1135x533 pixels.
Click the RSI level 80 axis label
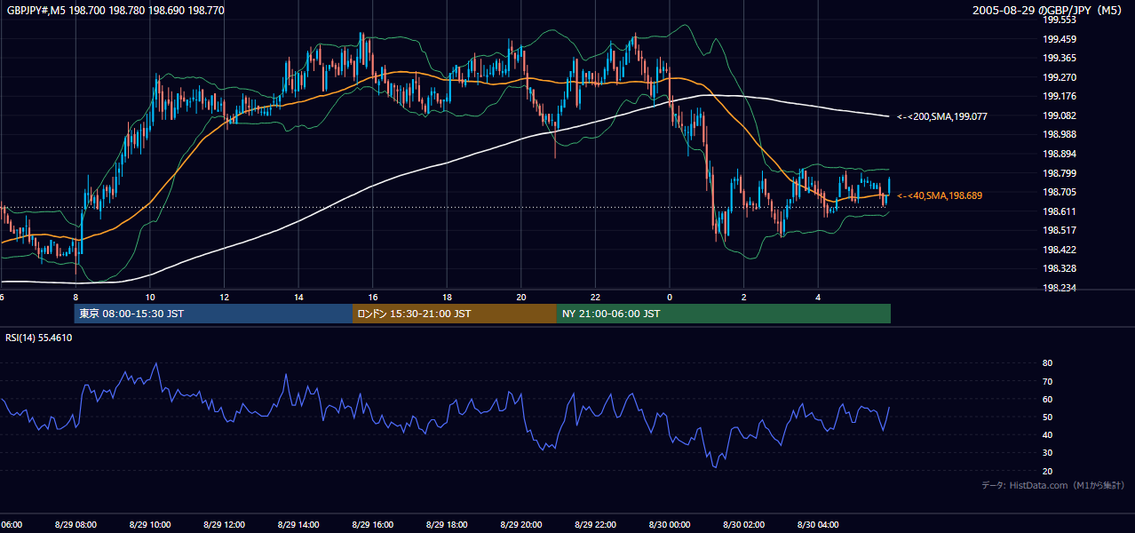(x=1047, y=363)
